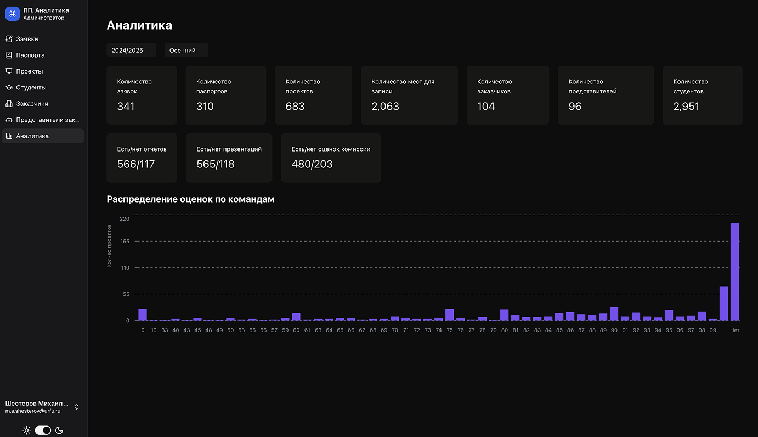758x437 pixels.
Task: Click the Студенты graduation cap icon
Action: [9, 87]
